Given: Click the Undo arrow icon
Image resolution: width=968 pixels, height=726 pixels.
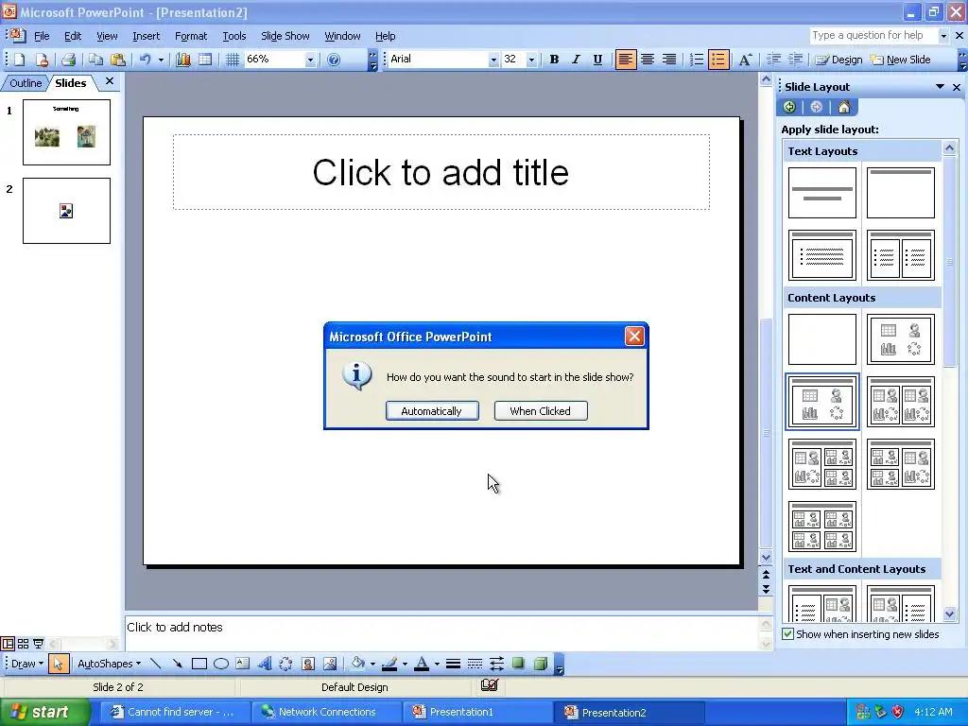Looking at the screenshot, I should pyautogui.click(x=146, y=60).
